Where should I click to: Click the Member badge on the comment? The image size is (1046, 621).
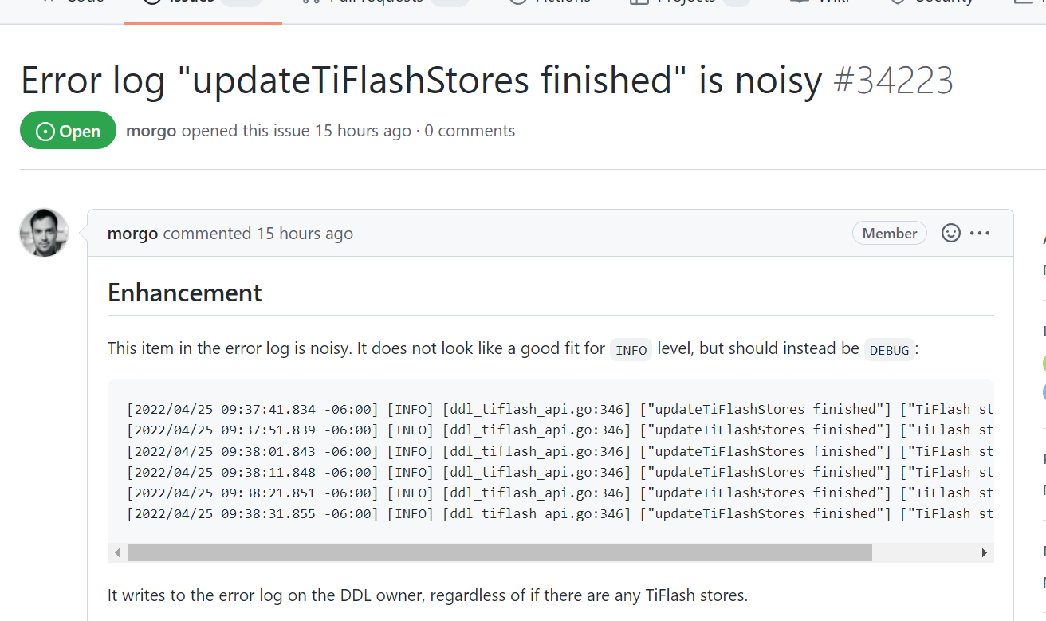pyautogui.click(x=890, y=234)
